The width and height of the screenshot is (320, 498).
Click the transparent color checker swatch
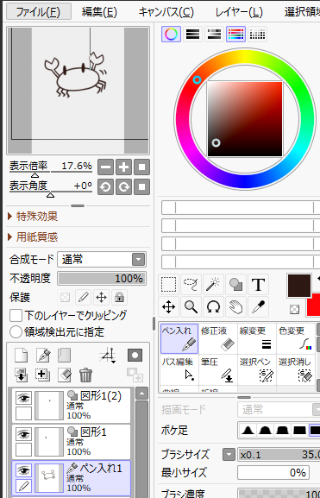[x=294, y=309]
